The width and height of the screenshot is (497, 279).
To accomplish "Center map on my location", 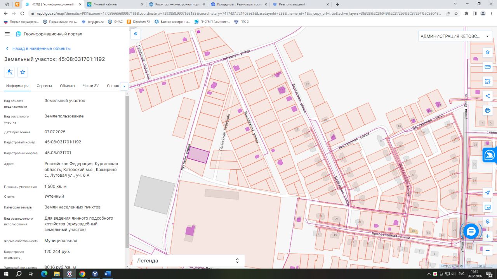I will 488,193.
